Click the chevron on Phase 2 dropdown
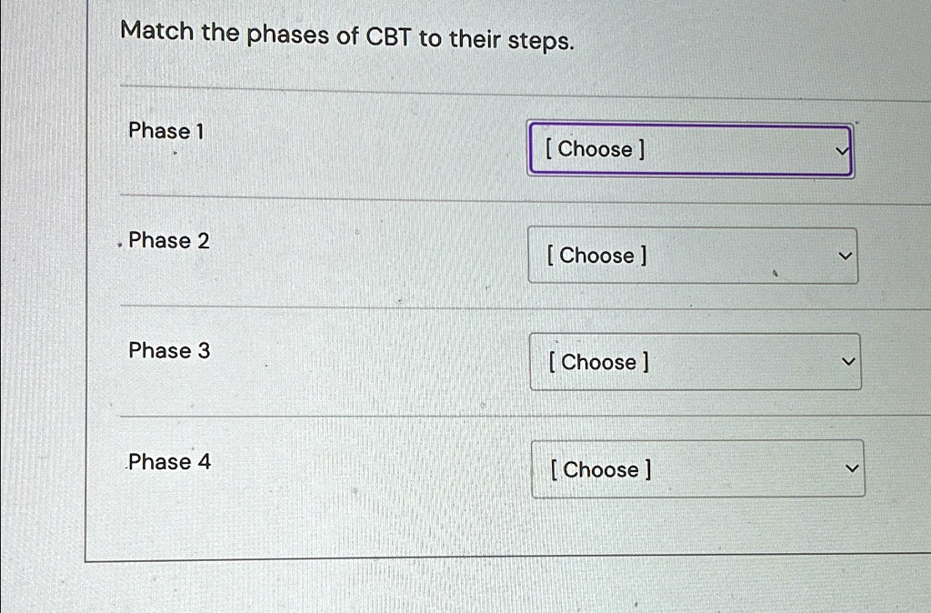This screenshot has height=613, width=931. 845,256
